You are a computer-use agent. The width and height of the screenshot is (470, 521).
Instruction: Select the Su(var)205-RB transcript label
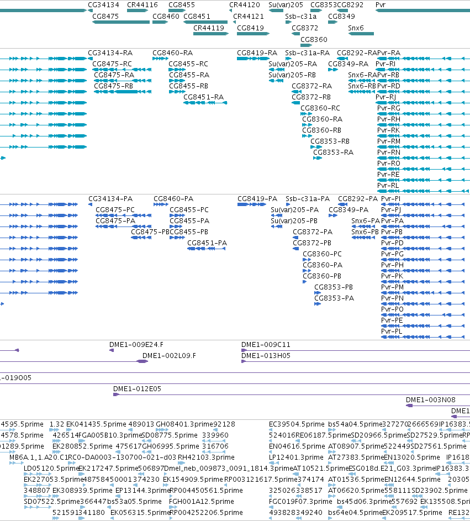click(x=292, y=75)
